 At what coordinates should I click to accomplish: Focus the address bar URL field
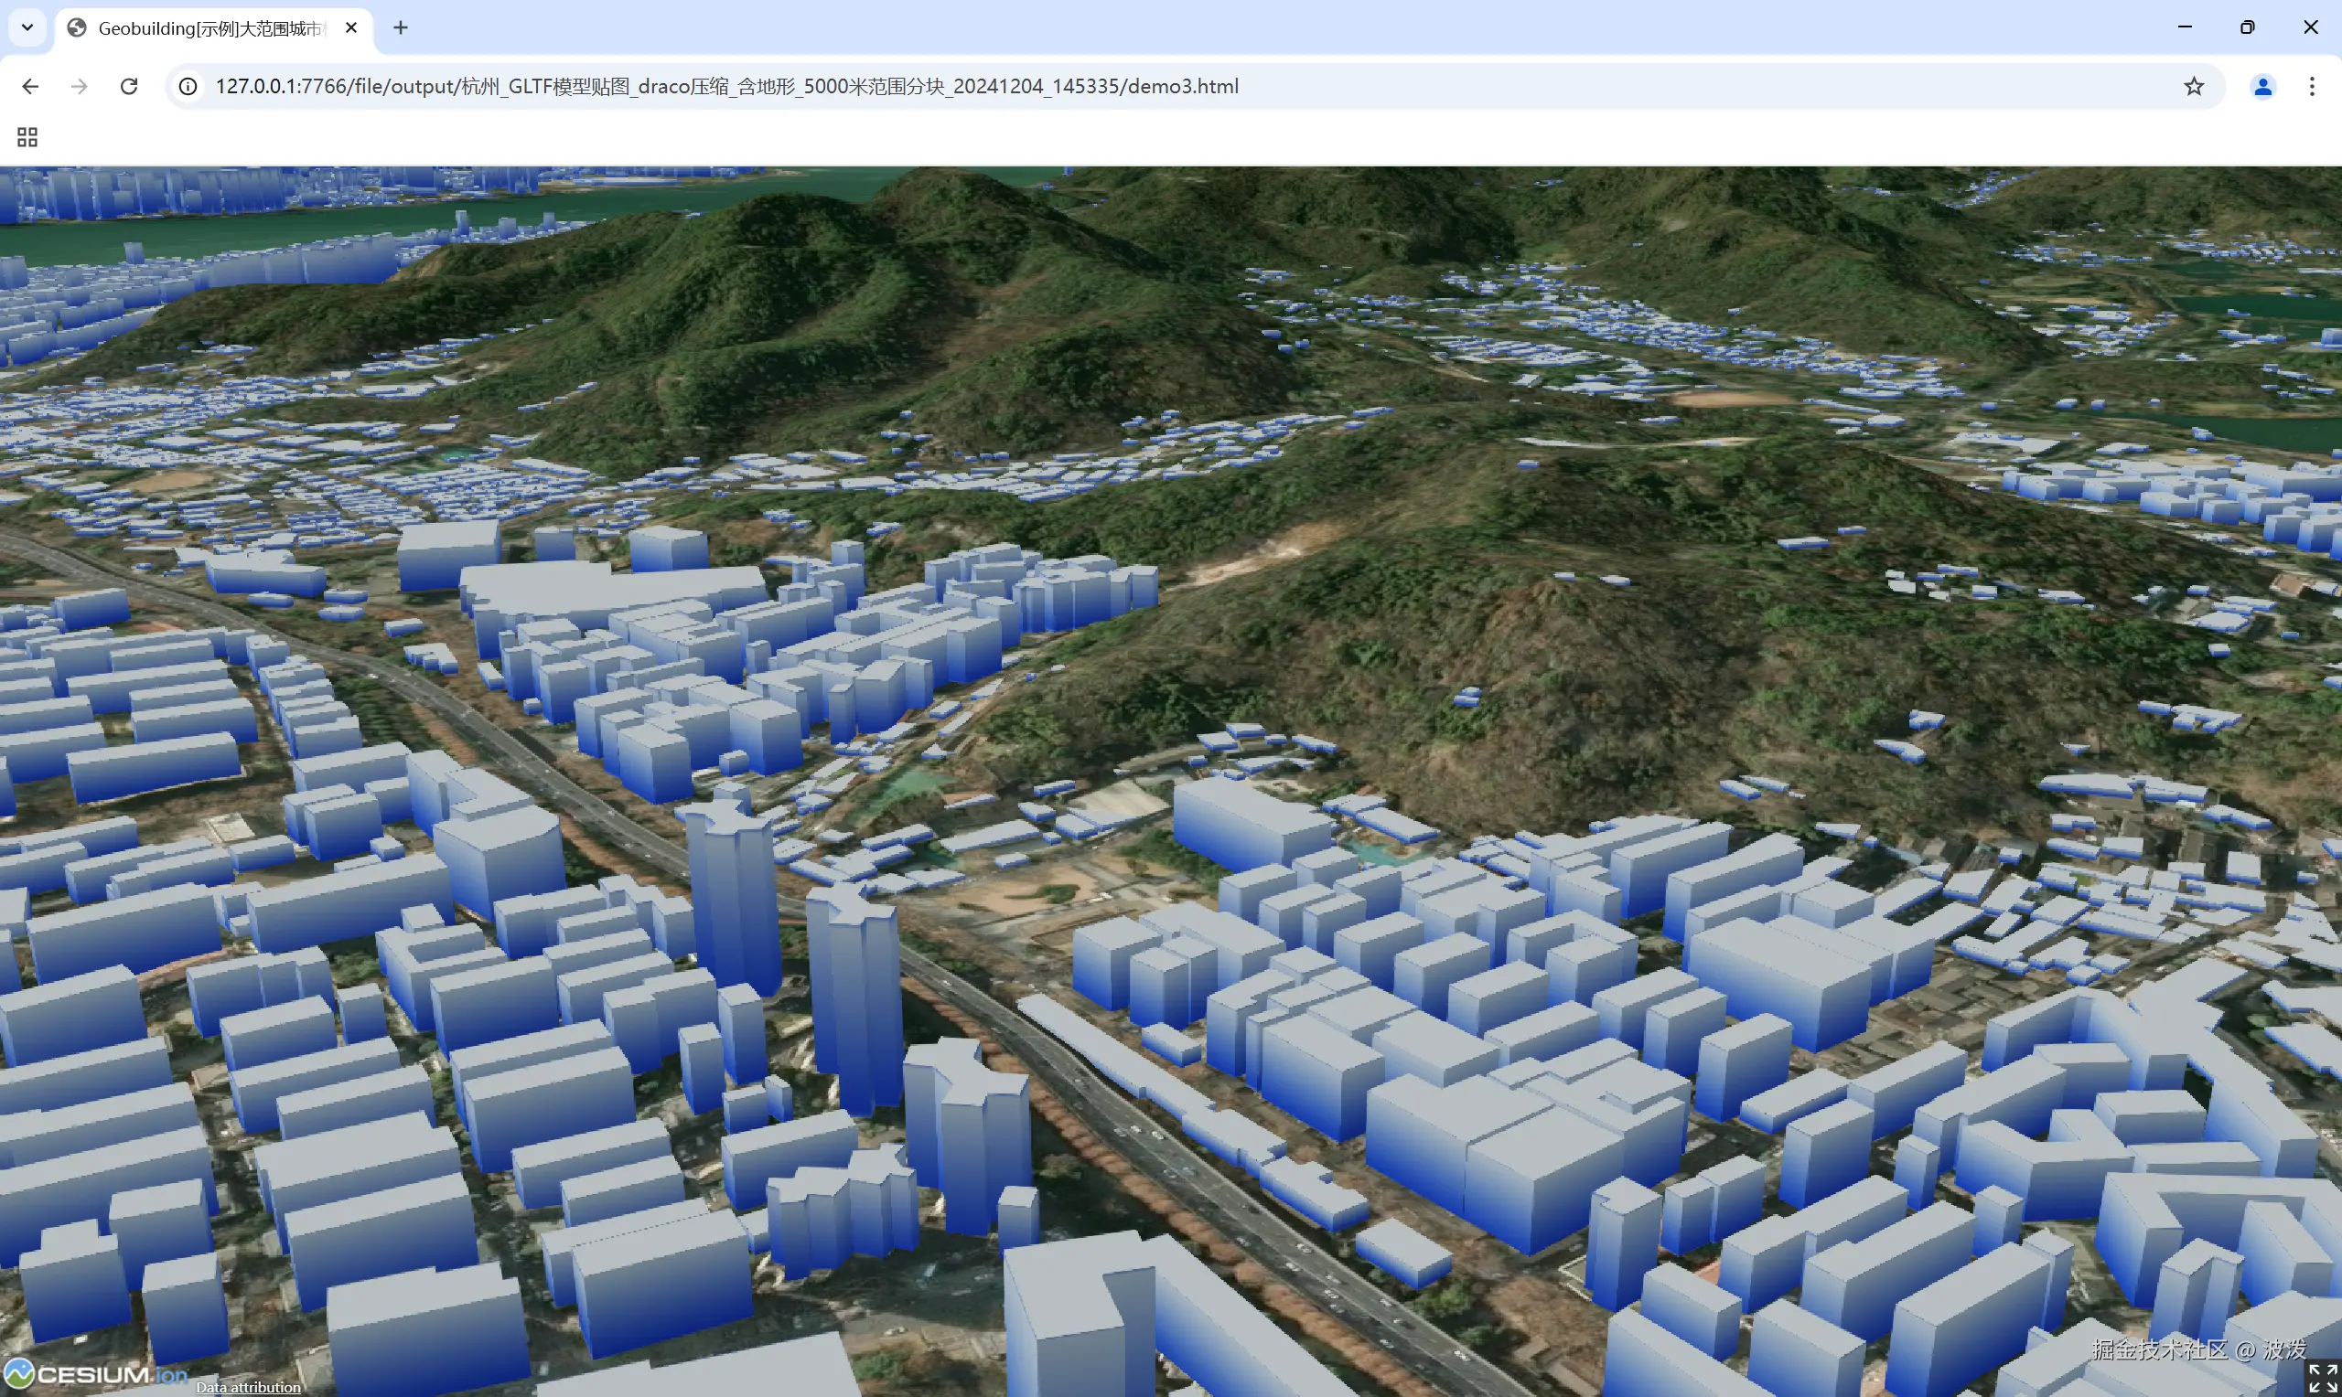coord(725,87)
